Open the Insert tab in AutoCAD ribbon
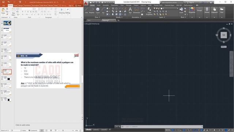The height and width of the screenshot is (132, 234). pos(98,5)
